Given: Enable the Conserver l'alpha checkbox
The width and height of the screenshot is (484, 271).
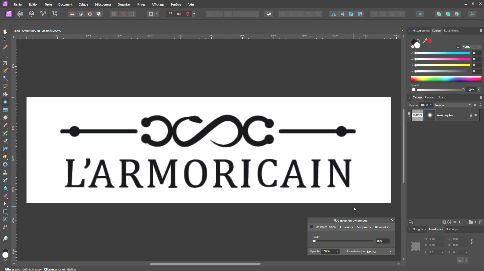Looking at the screenshot, I should click(312, 227).
